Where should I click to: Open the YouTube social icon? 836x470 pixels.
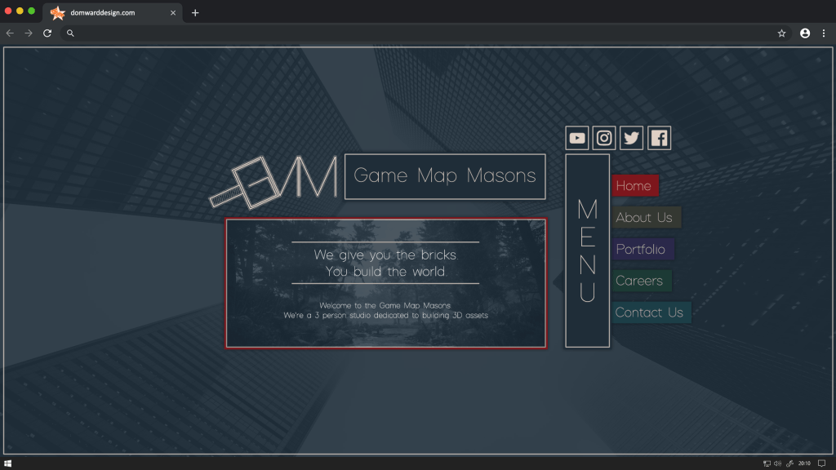(x=577, y=138)
